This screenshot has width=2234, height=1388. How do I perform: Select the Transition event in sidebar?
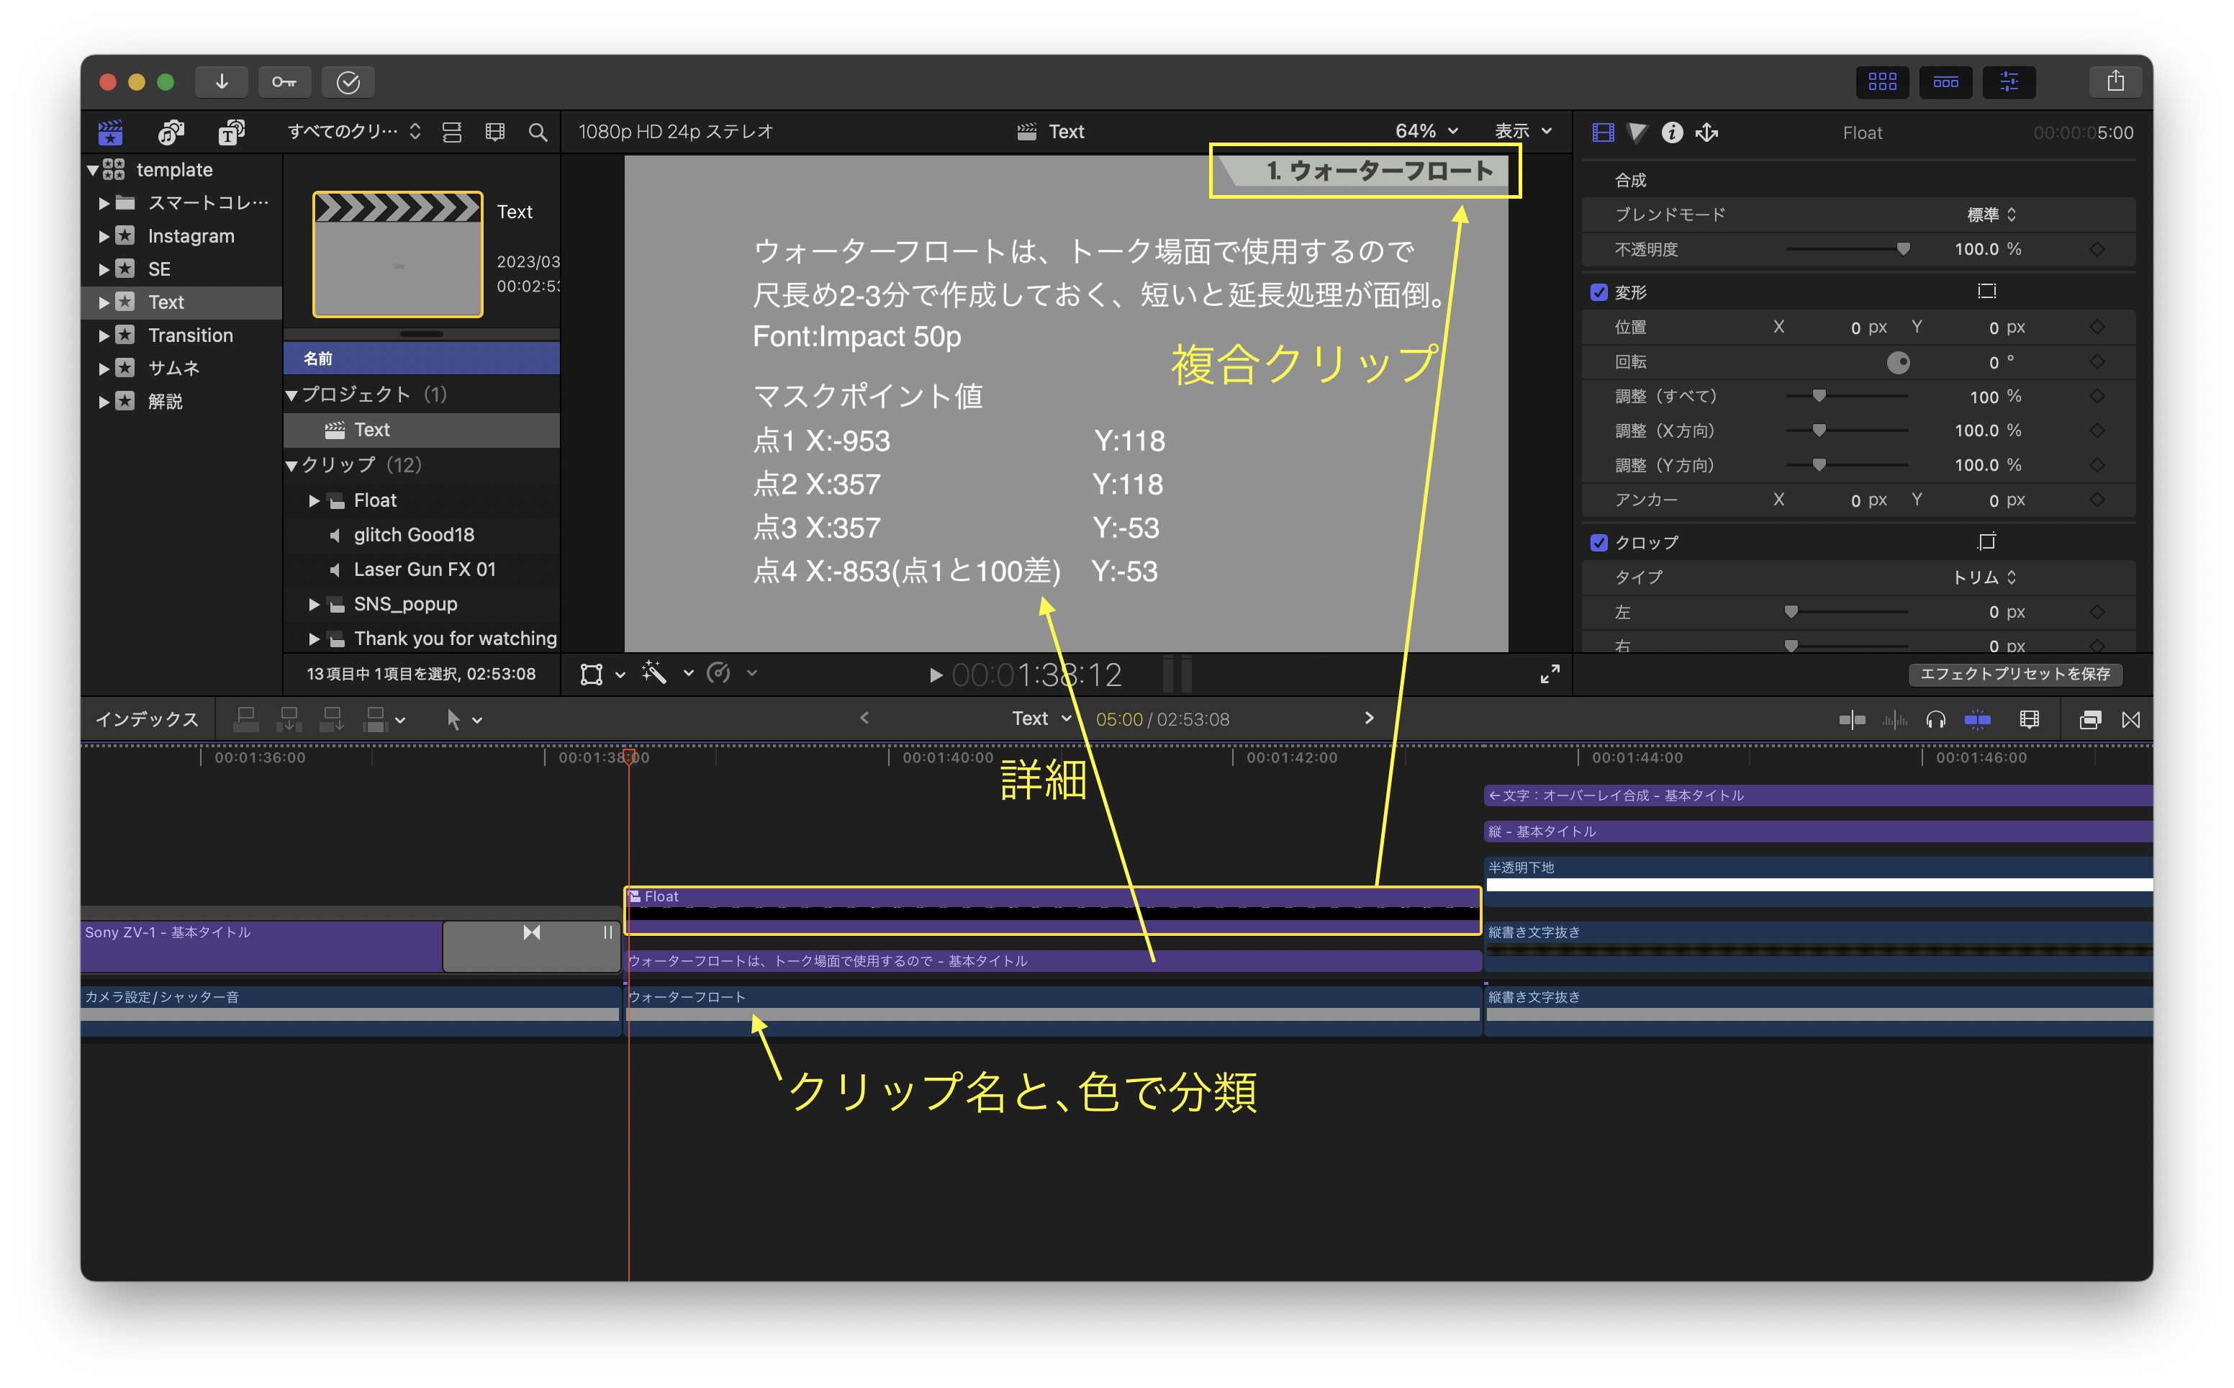(x=190, y=335)
